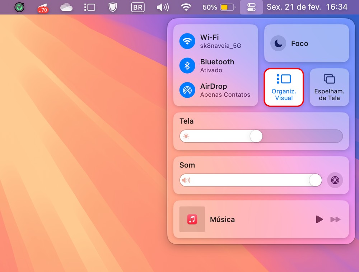This screenshot has height=272, width=359.
Task: Open the date and time clock
Action: click(307, 7)
